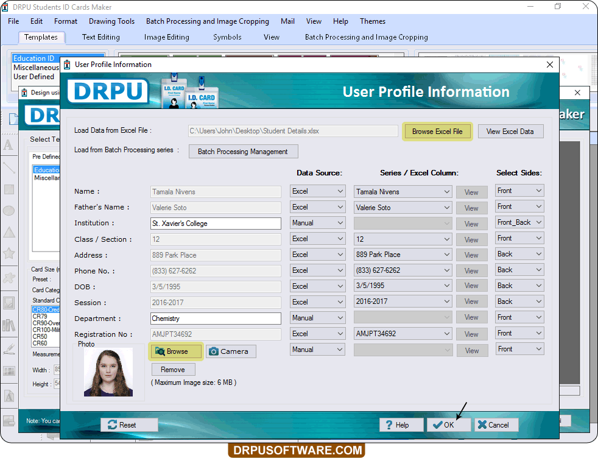The height and width of the screenshot is (458, 598).
Task: Click the Excel file path field
Action: point(293,131)
